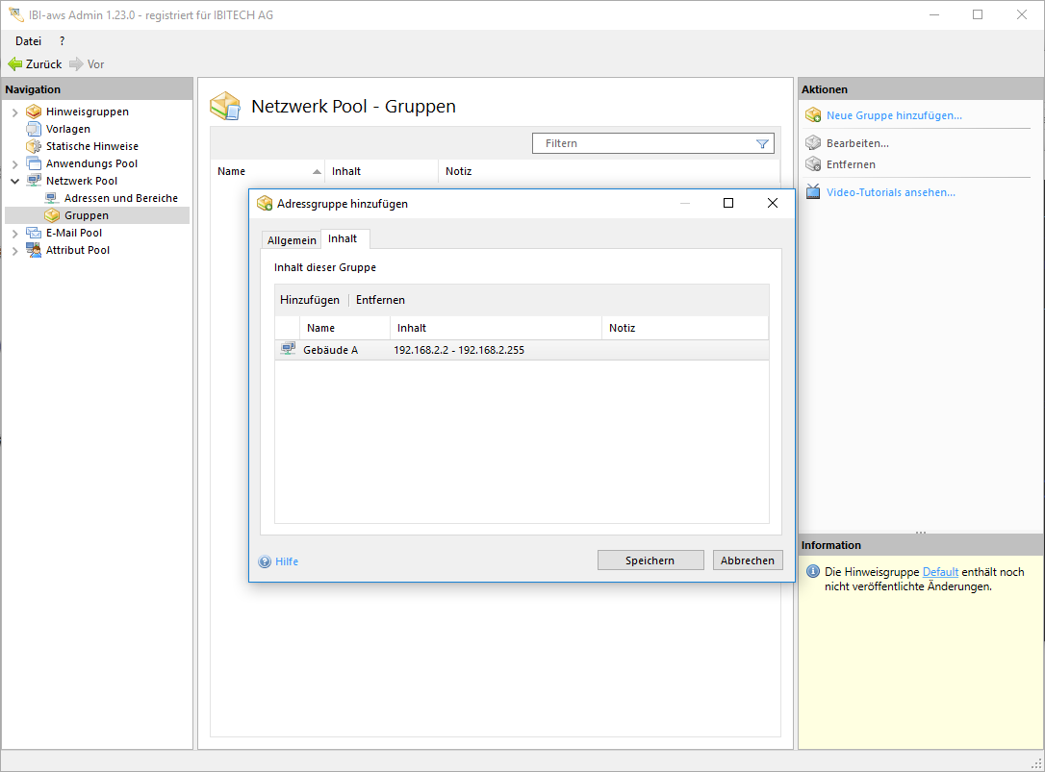Click the blue Hilfe question mark icon
The image size is (1045, 772).
point(265,561)
